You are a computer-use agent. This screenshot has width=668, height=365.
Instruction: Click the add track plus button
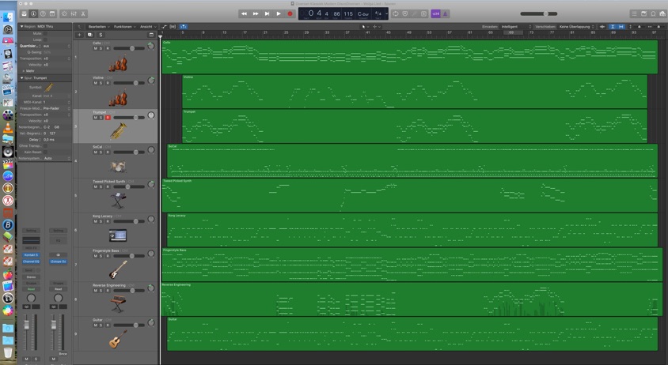(x=80, y=35)
